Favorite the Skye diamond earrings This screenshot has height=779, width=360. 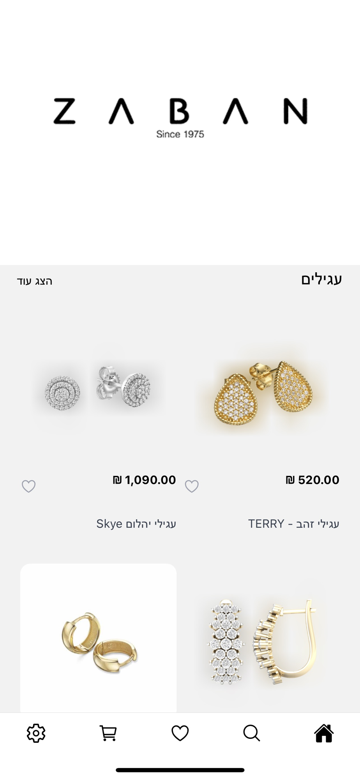point(28,486)
